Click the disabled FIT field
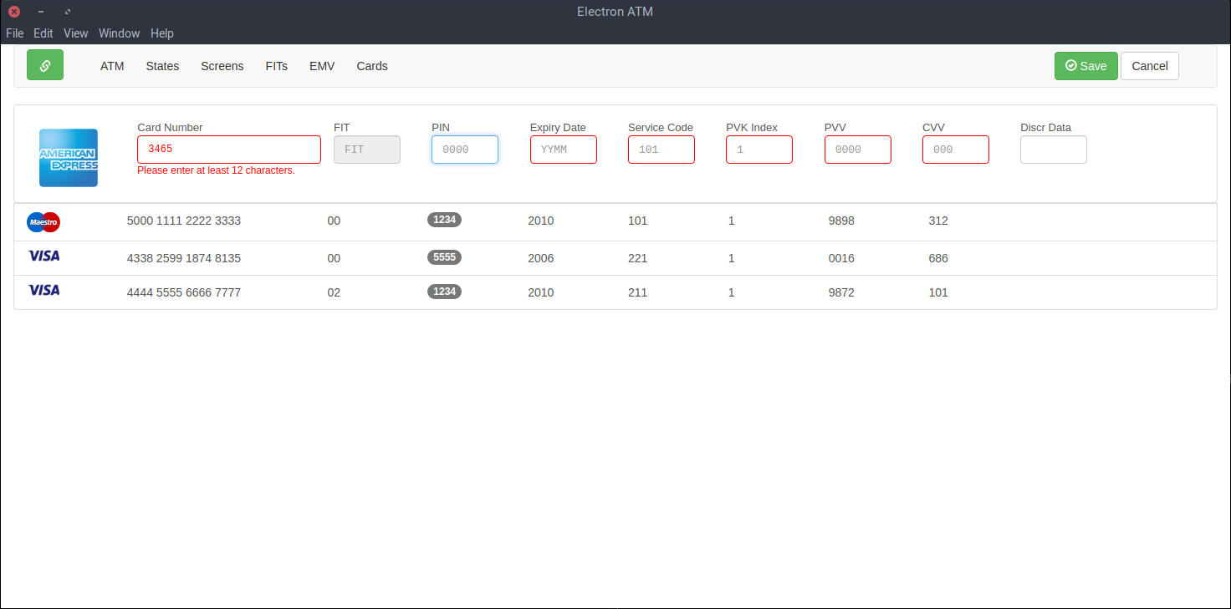1231x609 pixels. [367, 150]
